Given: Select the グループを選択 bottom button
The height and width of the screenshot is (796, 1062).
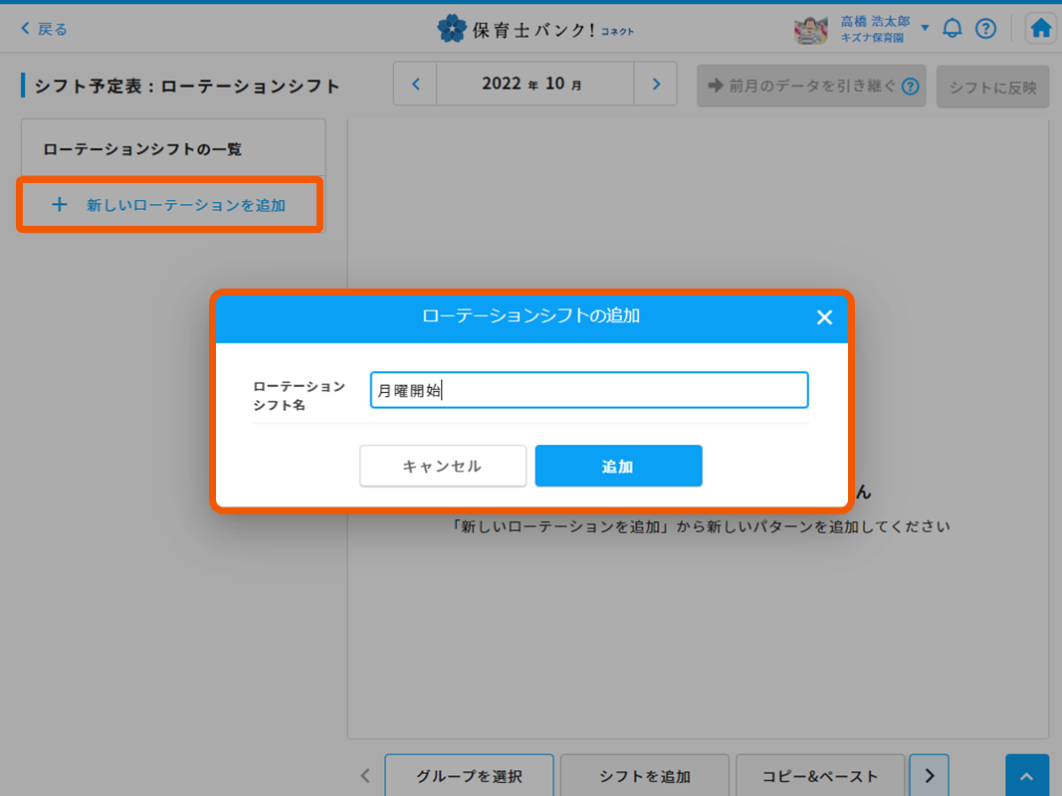Looking at the screenshot, I should tap(469, 776).
